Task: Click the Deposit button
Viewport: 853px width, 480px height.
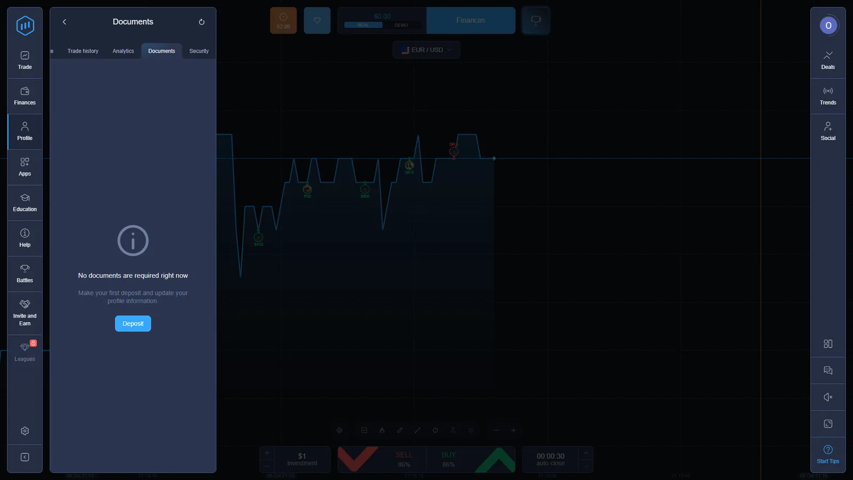Action: (x=133, y=324)
